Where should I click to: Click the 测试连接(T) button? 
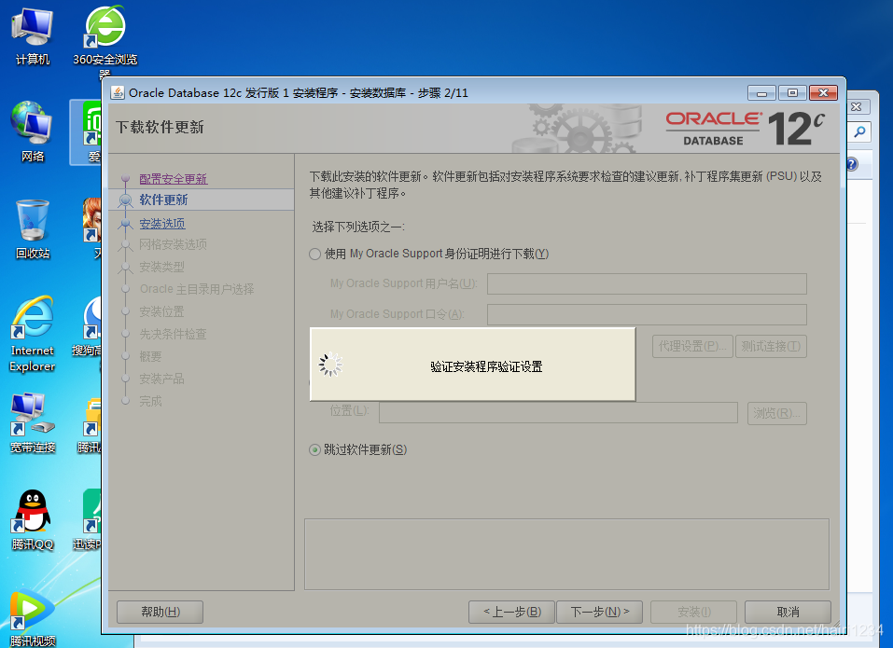pyautogui.click(x=771, y=347)
